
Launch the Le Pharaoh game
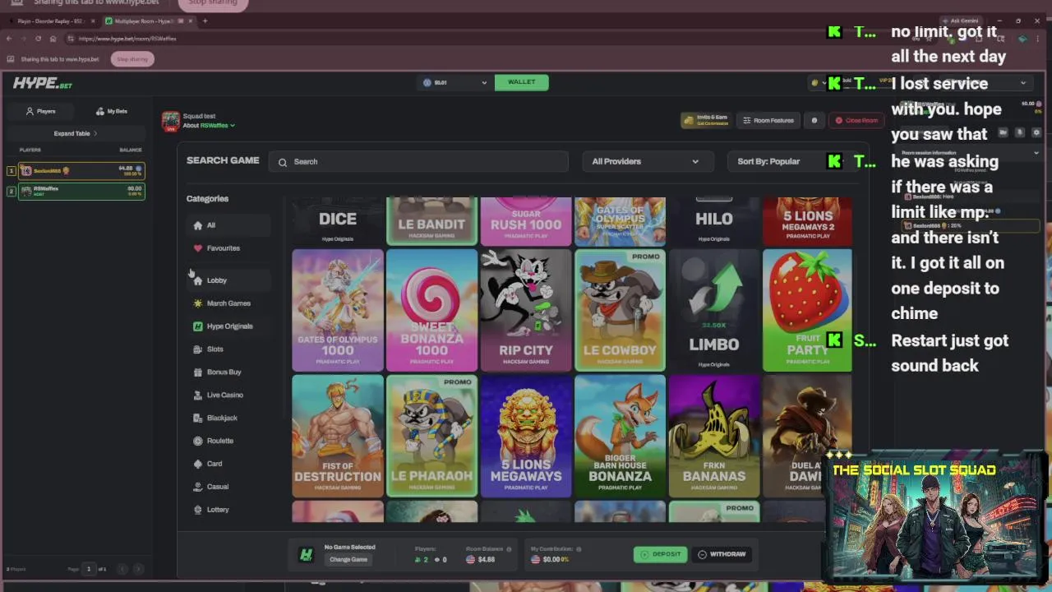tap(431, 437)
